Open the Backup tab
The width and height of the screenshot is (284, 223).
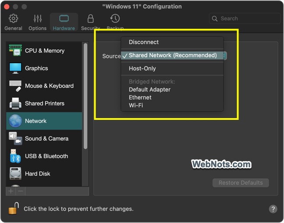115,22
